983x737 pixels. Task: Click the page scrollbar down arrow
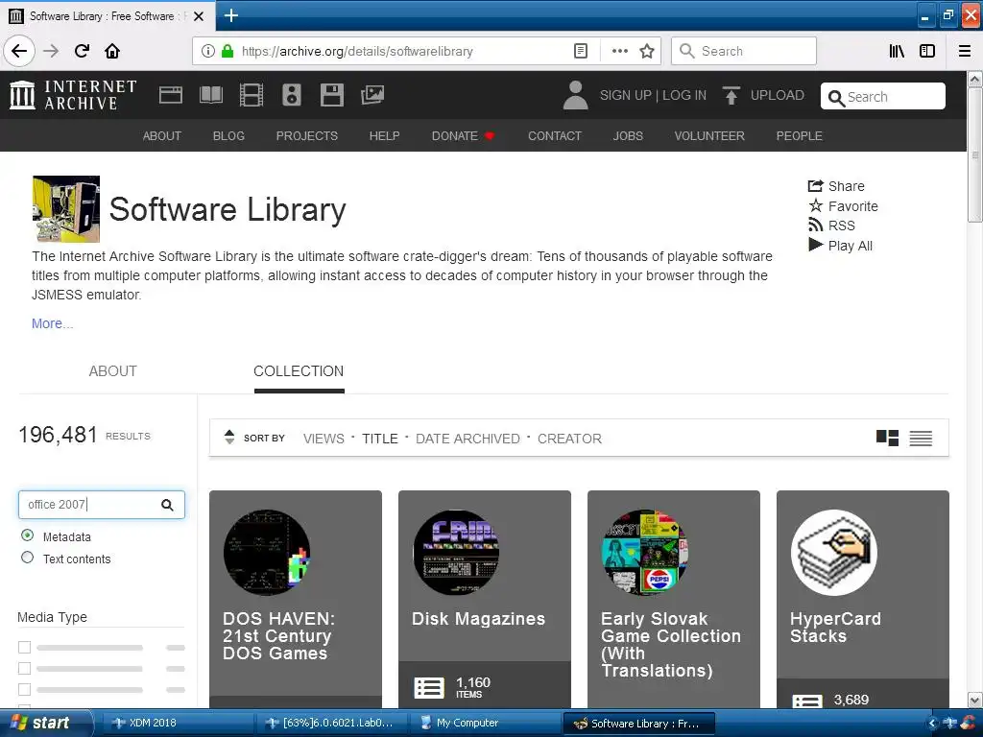click(974, 700)
